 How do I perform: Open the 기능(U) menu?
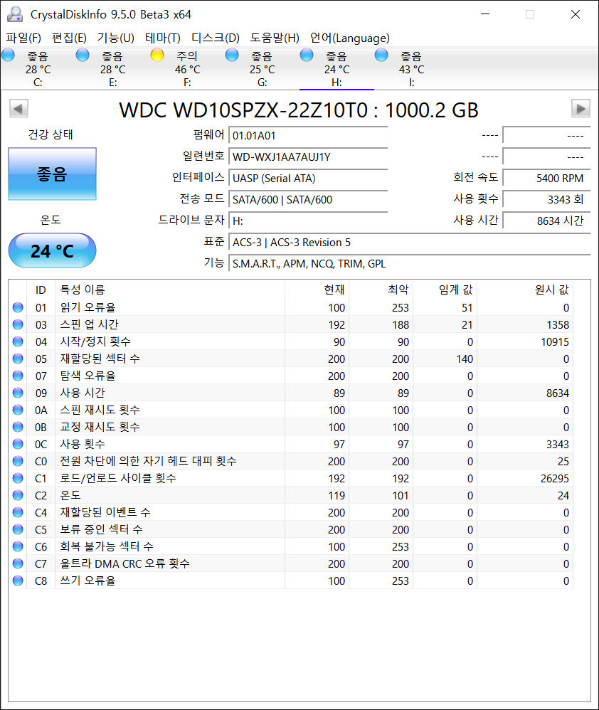click(115, 38)
